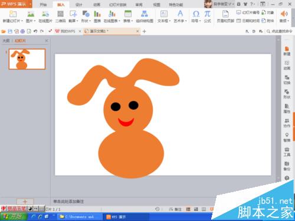Switch to slide sorter view in status bar

click(x=196, y=209)
